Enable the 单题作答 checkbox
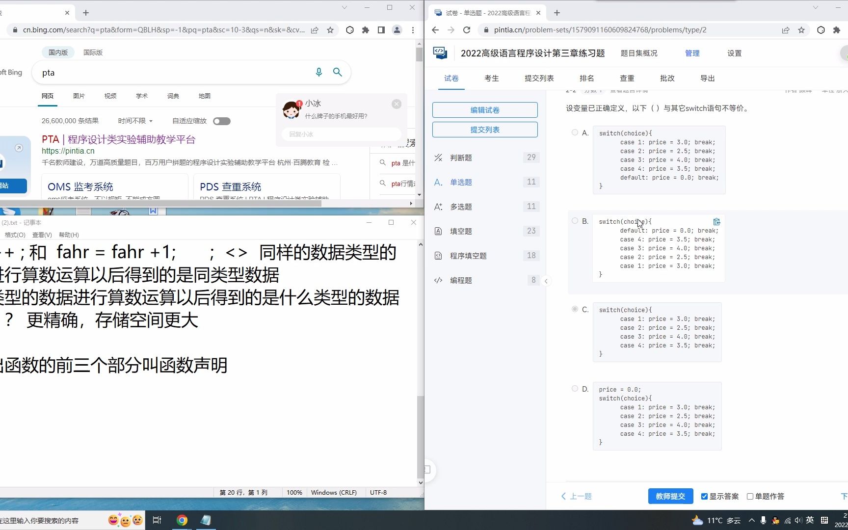Screen dimensions: 848x530 [750, 496]
